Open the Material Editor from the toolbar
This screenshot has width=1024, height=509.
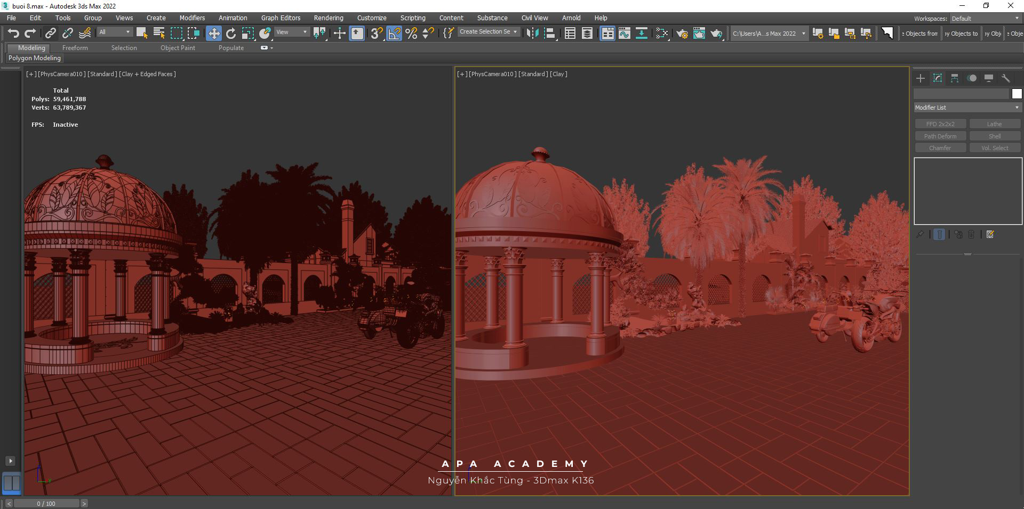(662, 34)
